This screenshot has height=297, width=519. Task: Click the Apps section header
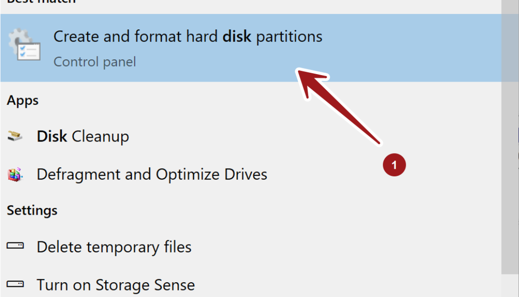tap(23, 100)
